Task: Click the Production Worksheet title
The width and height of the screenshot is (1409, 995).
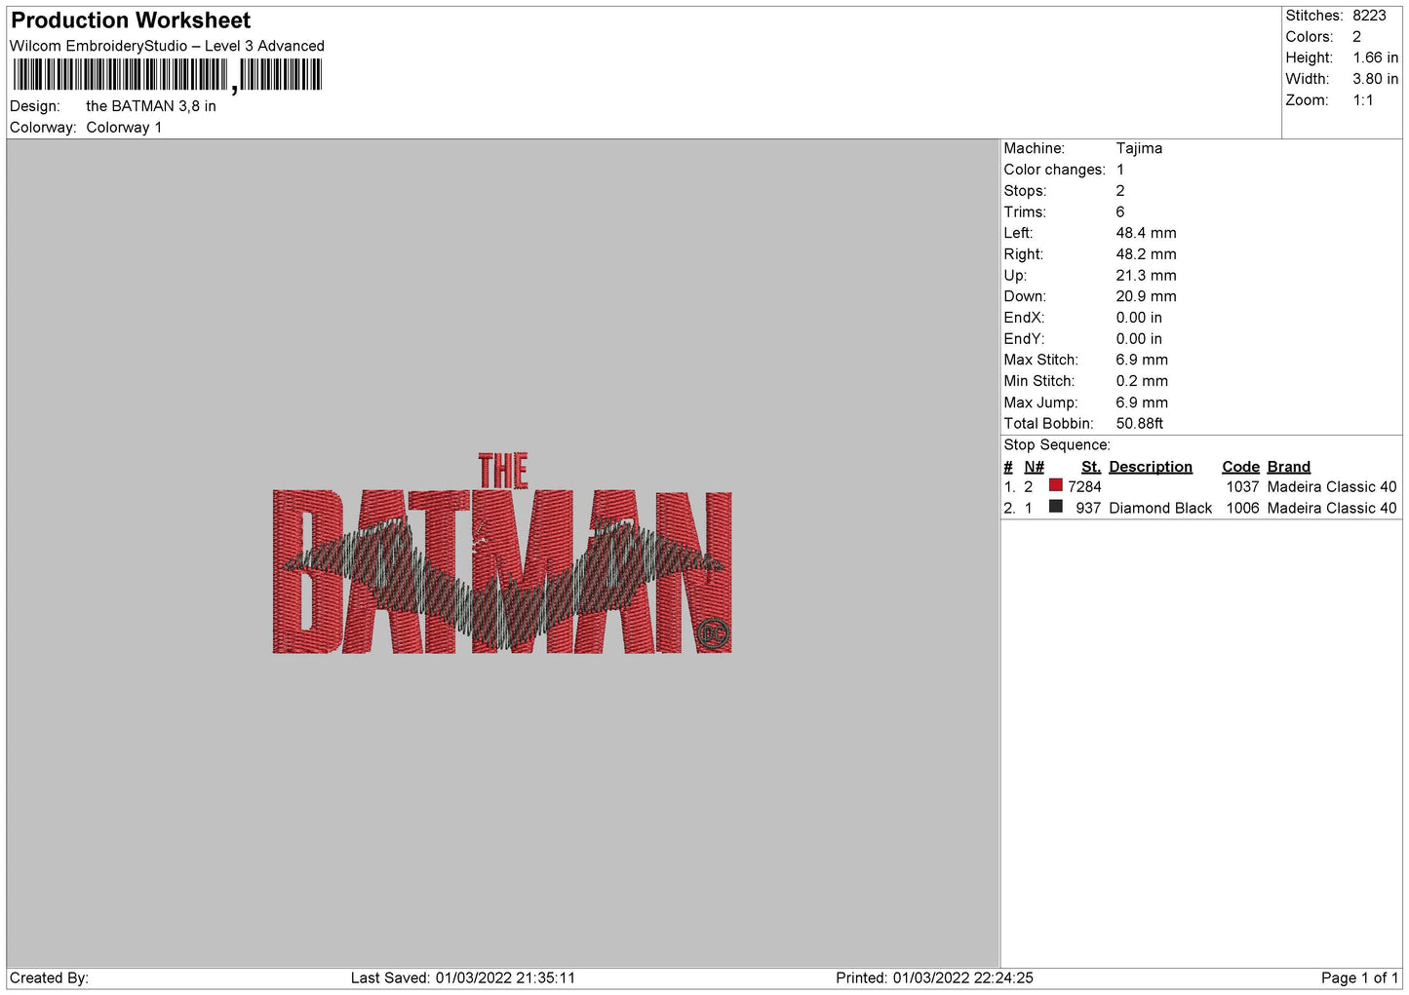Action: 131,20
